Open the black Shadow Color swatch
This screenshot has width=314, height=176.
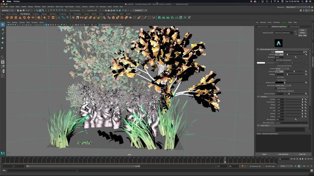[279, 83]
